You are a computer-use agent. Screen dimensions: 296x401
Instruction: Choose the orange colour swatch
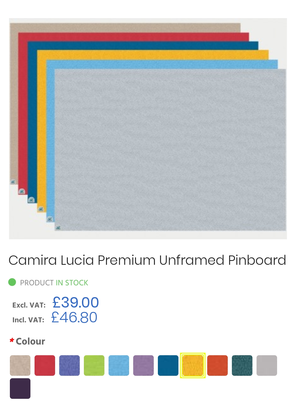pyautogui.click(x=217, y=365)
